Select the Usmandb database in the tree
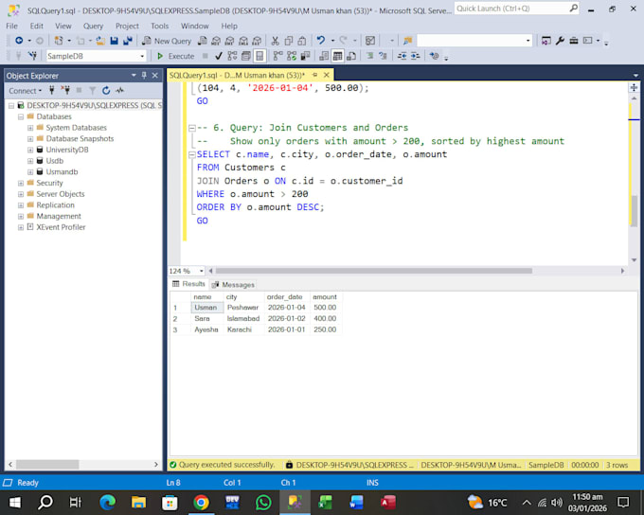This screenshot has height=515, width=644. pos(62,171)
